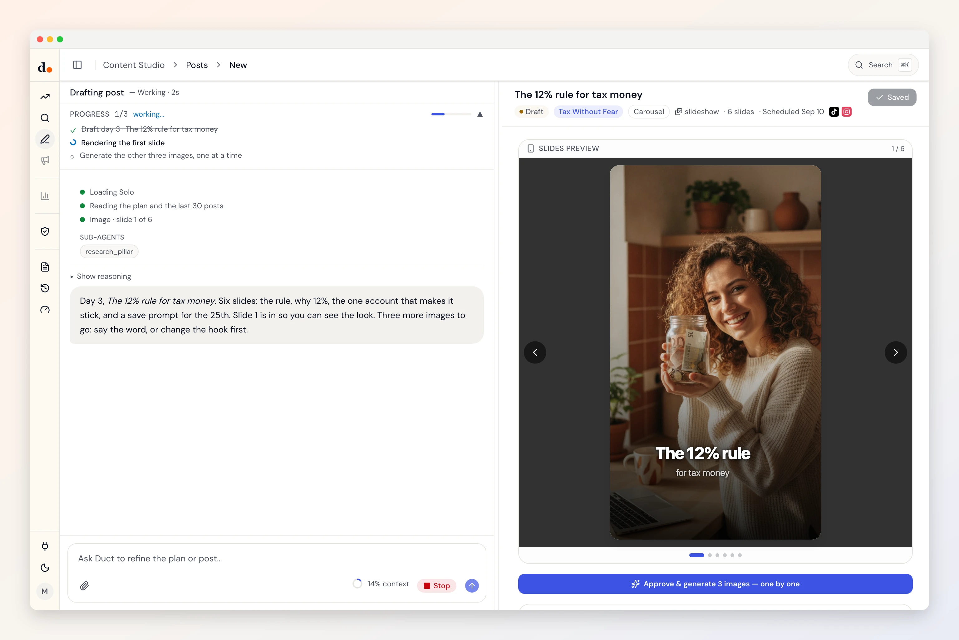Click the macOS green fullscreen window button

pos(60,39)
